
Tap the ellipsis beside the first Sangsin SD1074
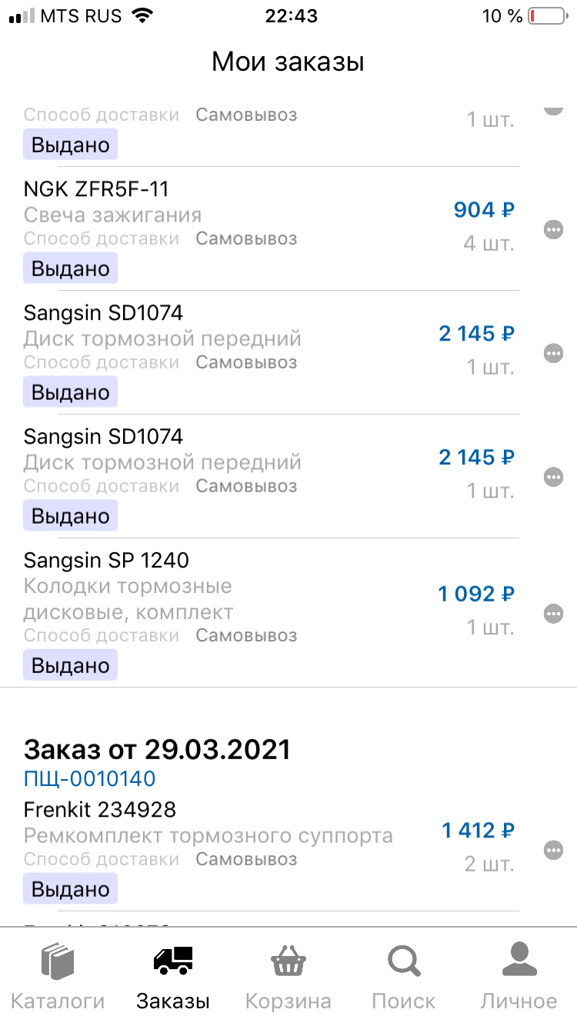click(553, 353)
